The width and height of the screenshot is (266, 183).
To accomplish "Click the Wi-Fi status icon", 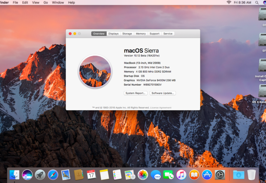I will [x=229, y=2].
